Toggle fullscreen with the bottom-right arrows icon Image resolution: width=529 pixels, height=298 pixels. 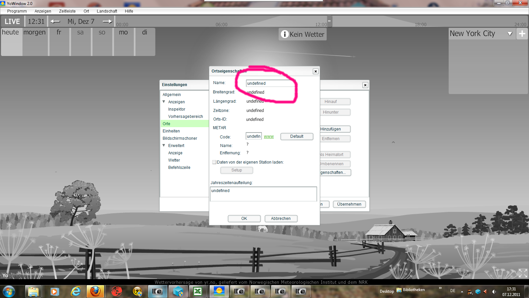(523, 273)
